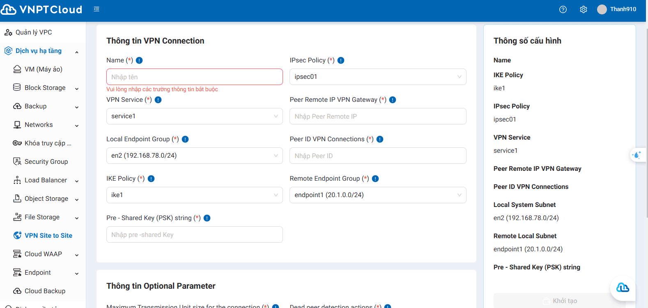Click the Nhập Peer Remote IP input field
Viewport: 648px width, 308px height.
(377, 116)
